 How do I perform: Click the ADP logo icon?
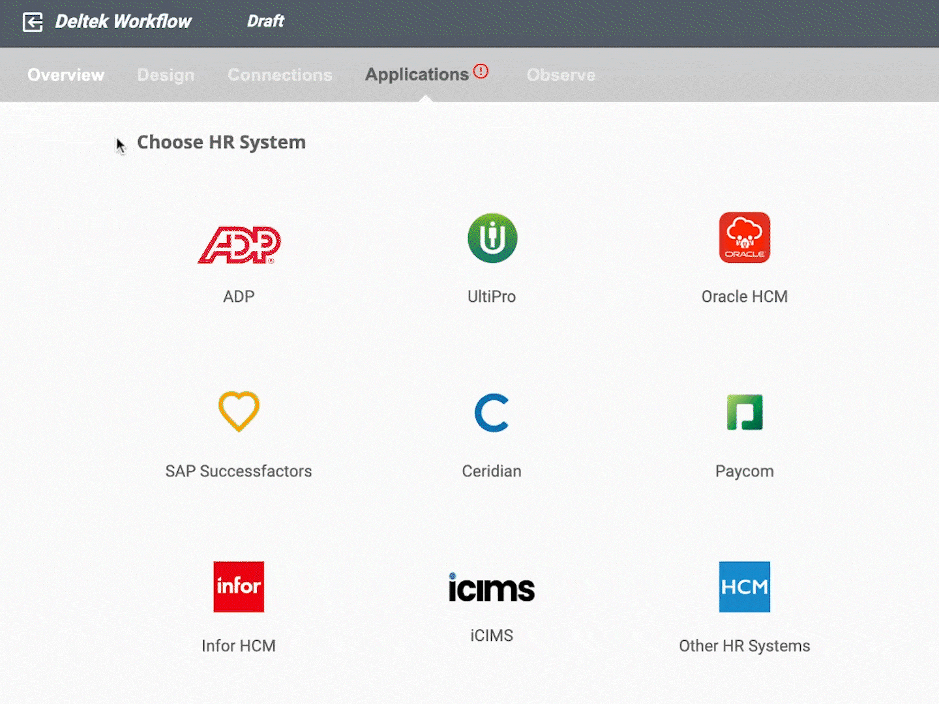click(239, 244)
